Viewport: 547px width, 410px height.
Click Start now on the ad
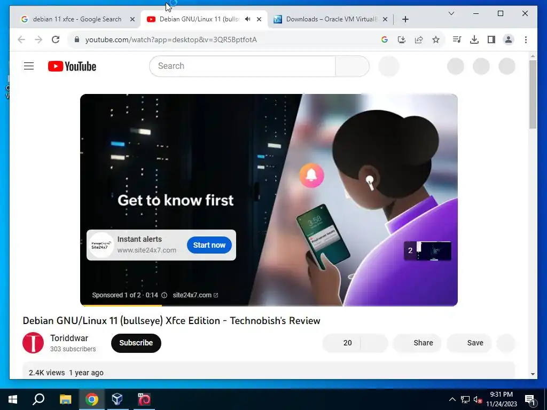click(209, 245)
